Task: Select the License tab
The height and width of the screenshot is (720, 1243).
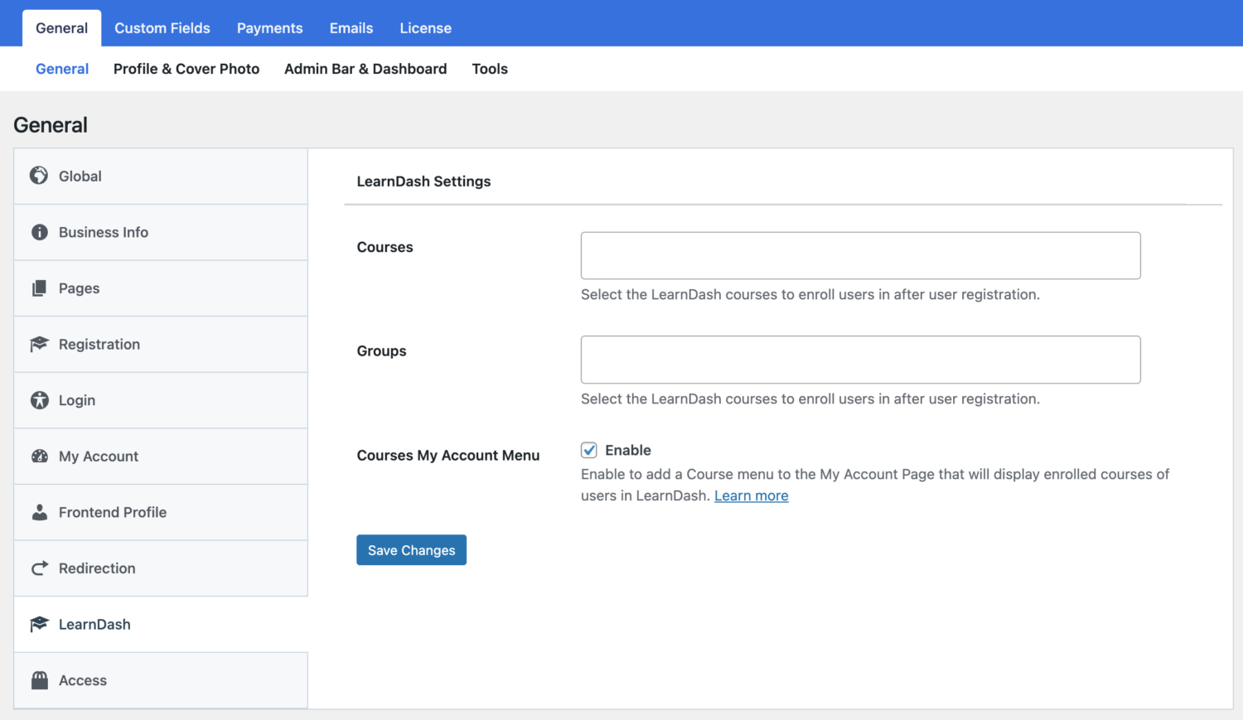Action: [426, 28]
